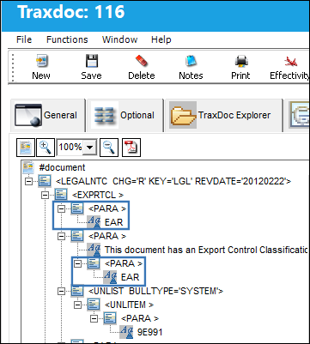
Task: Collapse the UNLITEM node
Action: (x=77, y=305)
